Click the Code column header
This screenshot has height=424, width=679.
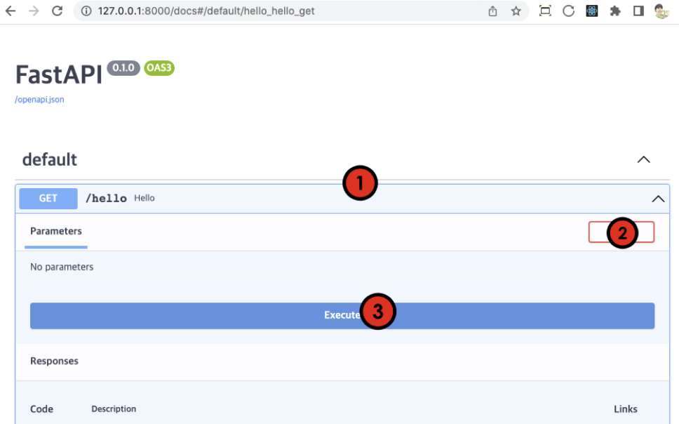[41, 409]
